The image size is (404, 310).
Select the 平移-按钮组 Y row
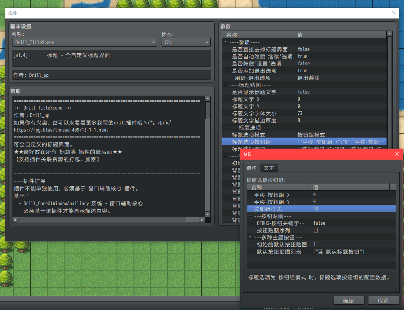(x=321, y=202)
